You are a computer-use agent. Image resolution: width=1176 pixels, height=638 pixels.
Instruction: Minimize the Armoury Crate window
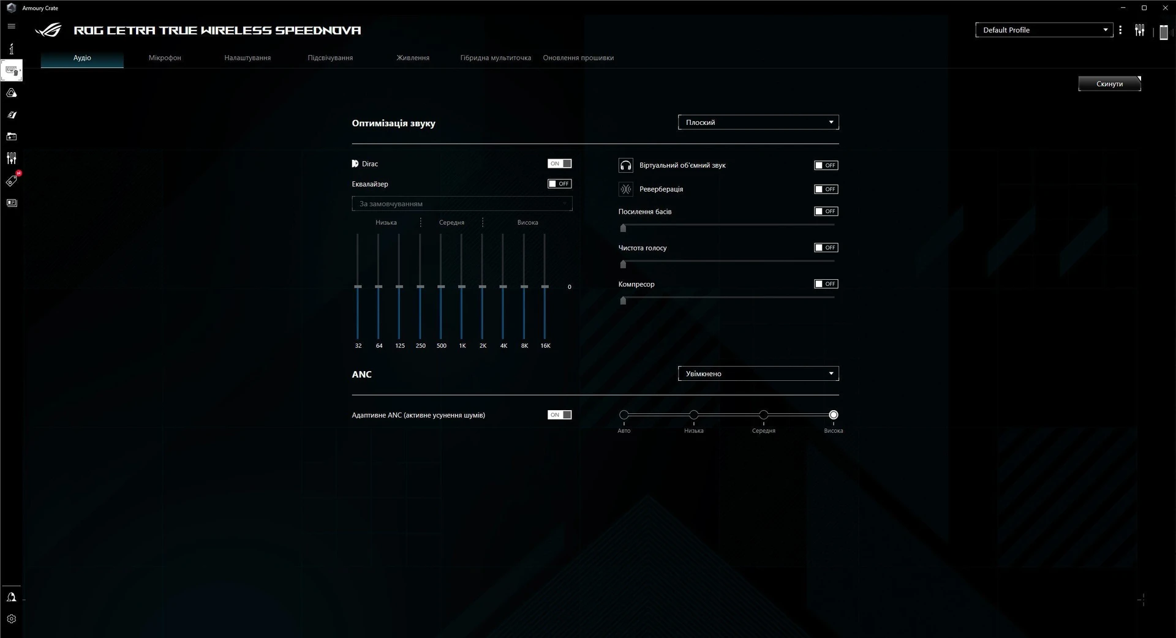(1123, 8)
